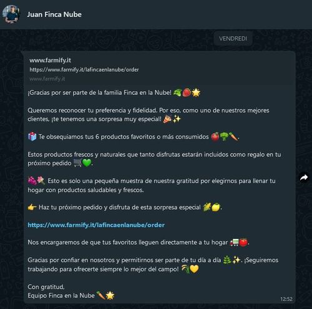312x309 pixels.
Task: Click the pointing hand emoji before 'Haz tu'
Action: (32, 207)
